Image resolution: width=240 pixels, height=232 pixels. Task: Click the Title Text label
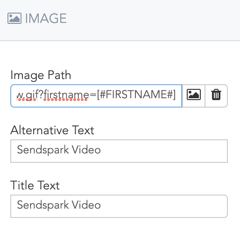click(x=35, y=185)
